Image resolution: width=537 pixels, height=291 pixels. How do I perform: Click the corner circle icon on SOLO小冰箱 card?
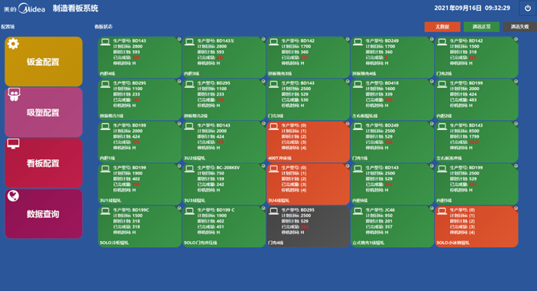[515, 208]
